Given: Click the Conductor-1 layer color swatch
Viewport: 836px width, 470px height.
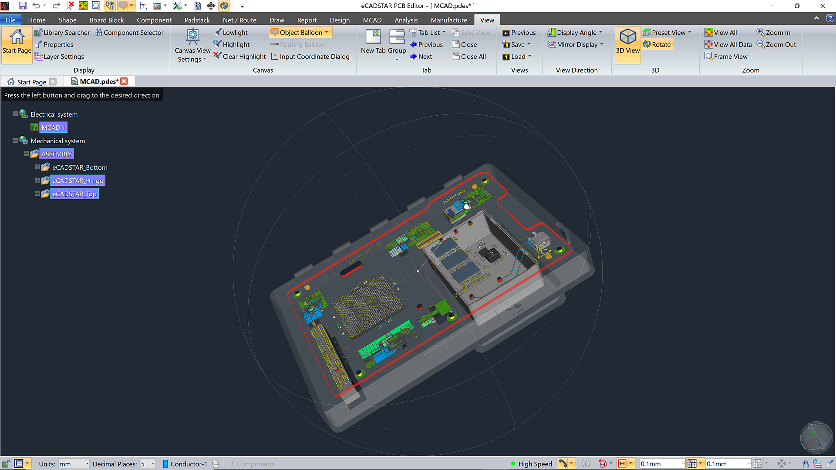Looking at the screenshot, I should (x=165, y=464).
